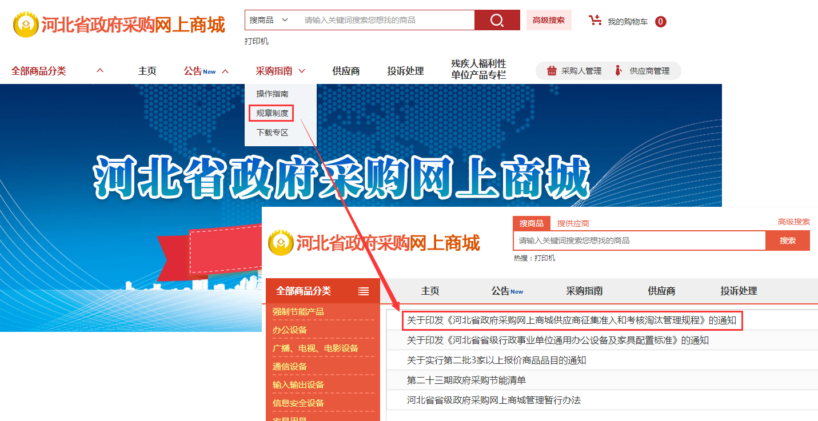Select 规章制度 in the dropdown menu
Viewport: 818px width, 421px height.
coord(272,113)
